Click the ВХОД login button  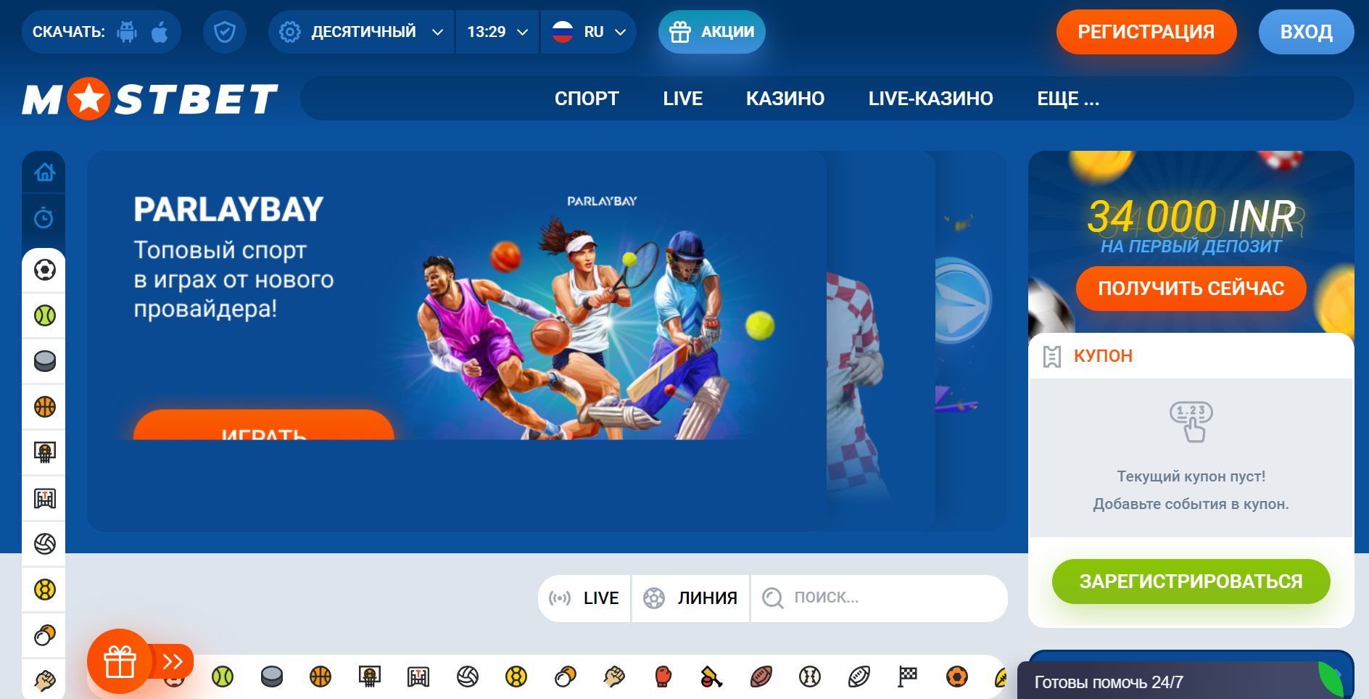point(1306,32)
